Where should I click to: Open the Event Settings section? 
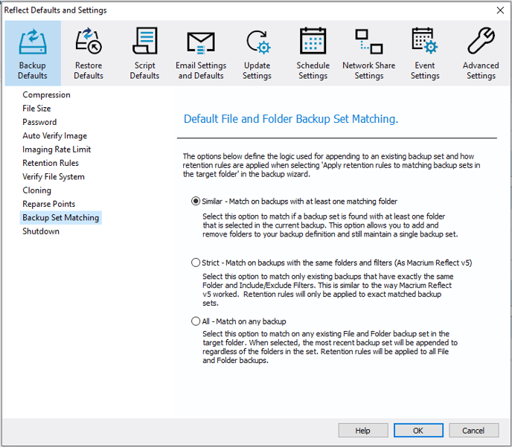pyautogui.click(x=425, y=54)
